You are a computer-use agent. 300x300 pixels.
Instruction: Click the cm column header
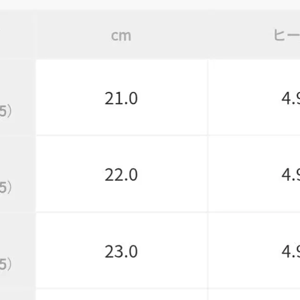pyautogui.click(x=121, y=36)
